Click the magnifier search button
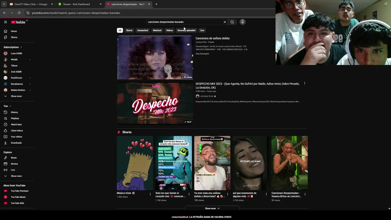The image size is (391, 220). click(232, 22)
